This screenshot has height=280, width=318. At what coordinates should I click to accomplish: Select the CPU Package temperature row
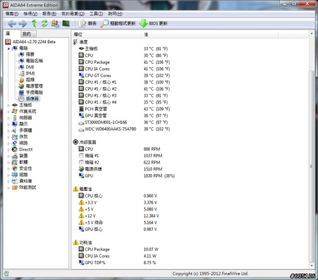[124, 62]
